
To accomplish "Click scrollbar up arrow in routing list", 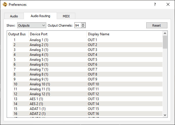I will (x=165, y=33).
